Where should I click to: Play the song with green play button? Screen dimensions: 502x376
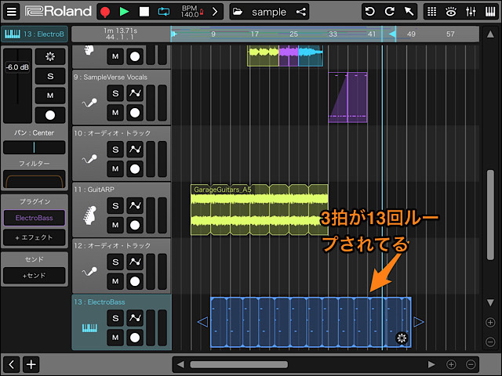tap(124, 12)
